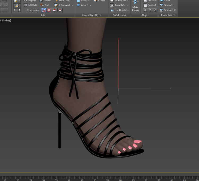Click the Hard edges option
Screen dimensions: 199x181
click(x=165, y=1)
